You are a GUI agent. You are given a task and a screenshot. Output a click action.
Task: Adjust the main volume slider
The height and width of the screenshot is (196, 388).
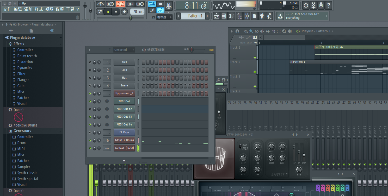coord(85,11)
